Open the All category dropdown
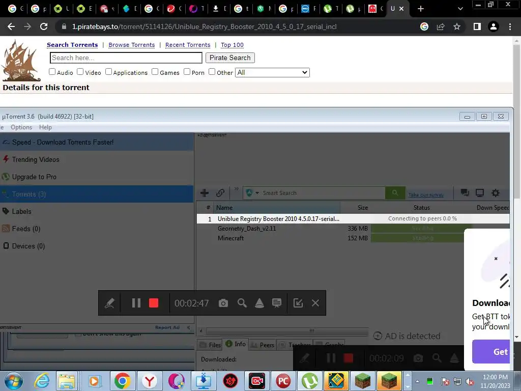This screenshot has height=391, width=521. 272,72
